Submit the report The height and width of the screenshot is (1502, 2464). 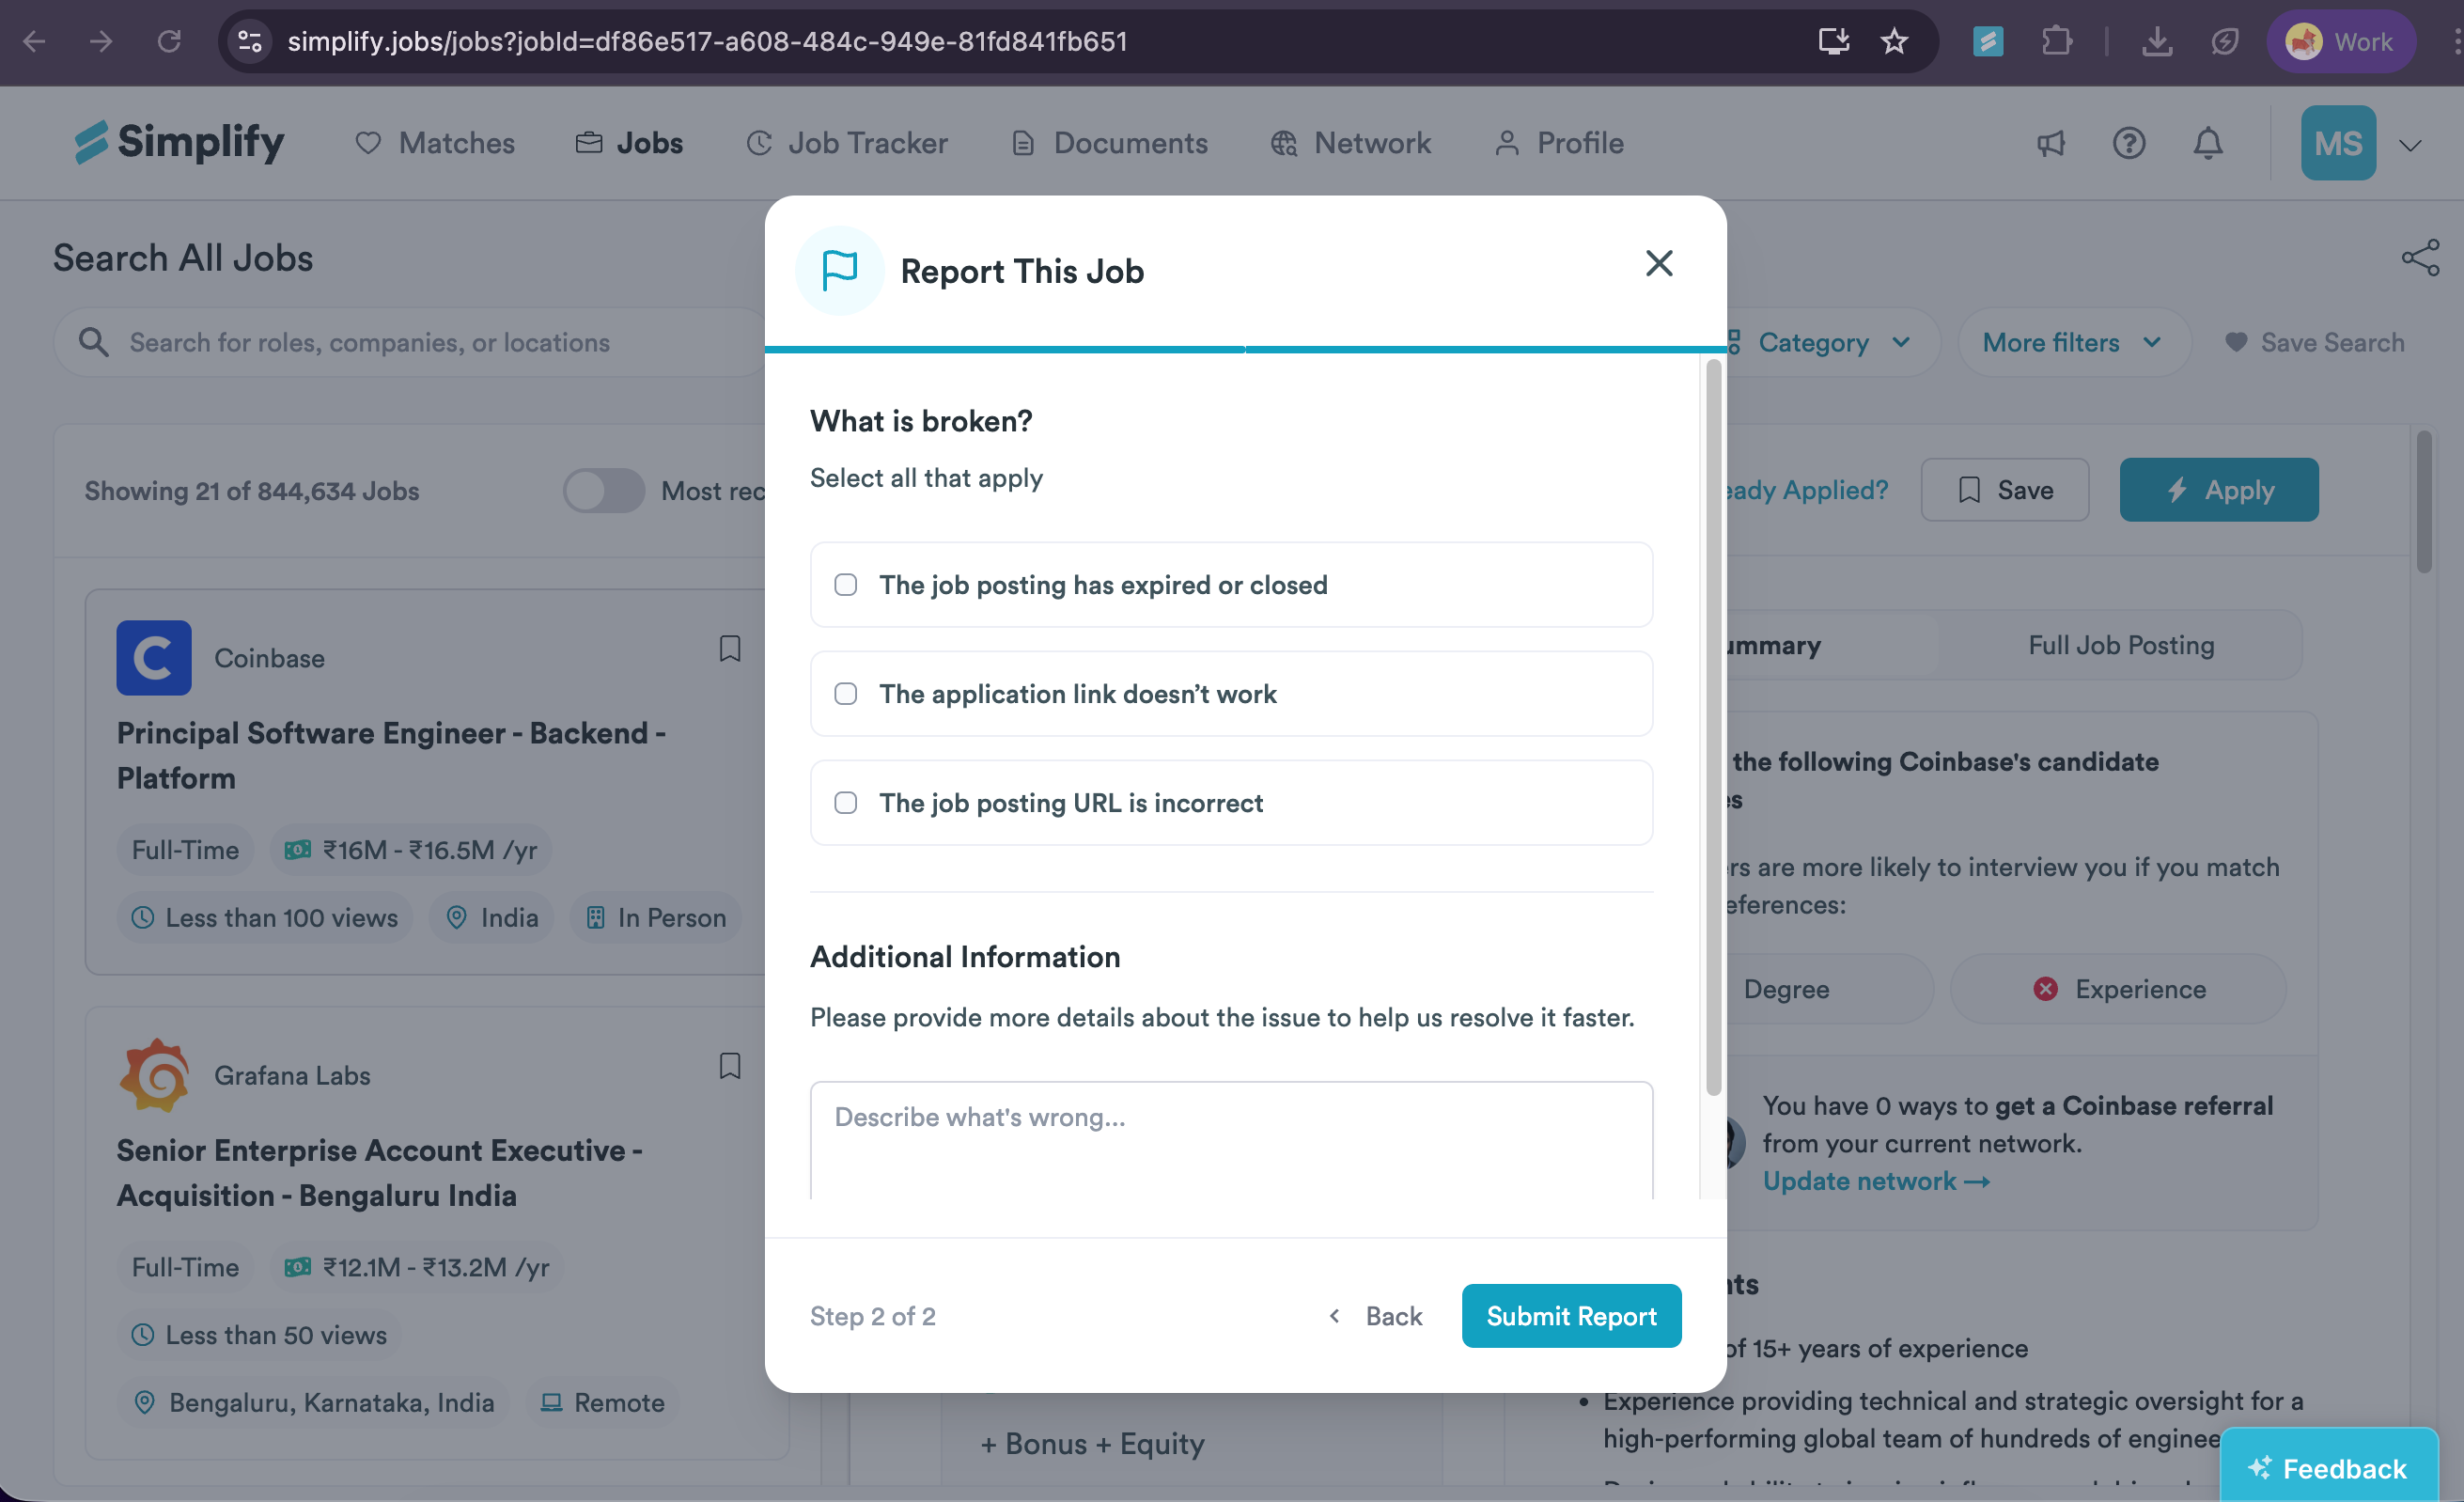coord(1571,1316)
